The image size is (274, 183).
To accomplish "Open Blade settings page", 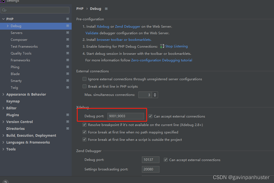I will click(x=15, y=74).
